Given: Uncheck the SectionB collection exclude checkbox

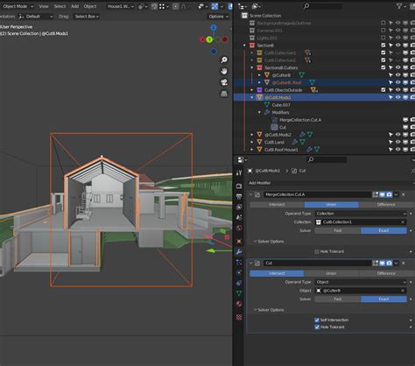Looking at the screenshot, I should click(x=383, y=46).
